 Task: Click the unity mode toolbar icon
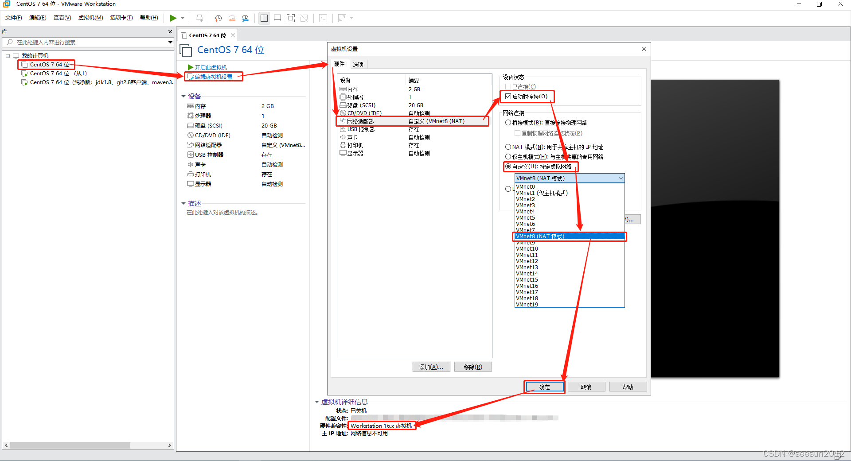pyautogui.click(x=304, y=18)
